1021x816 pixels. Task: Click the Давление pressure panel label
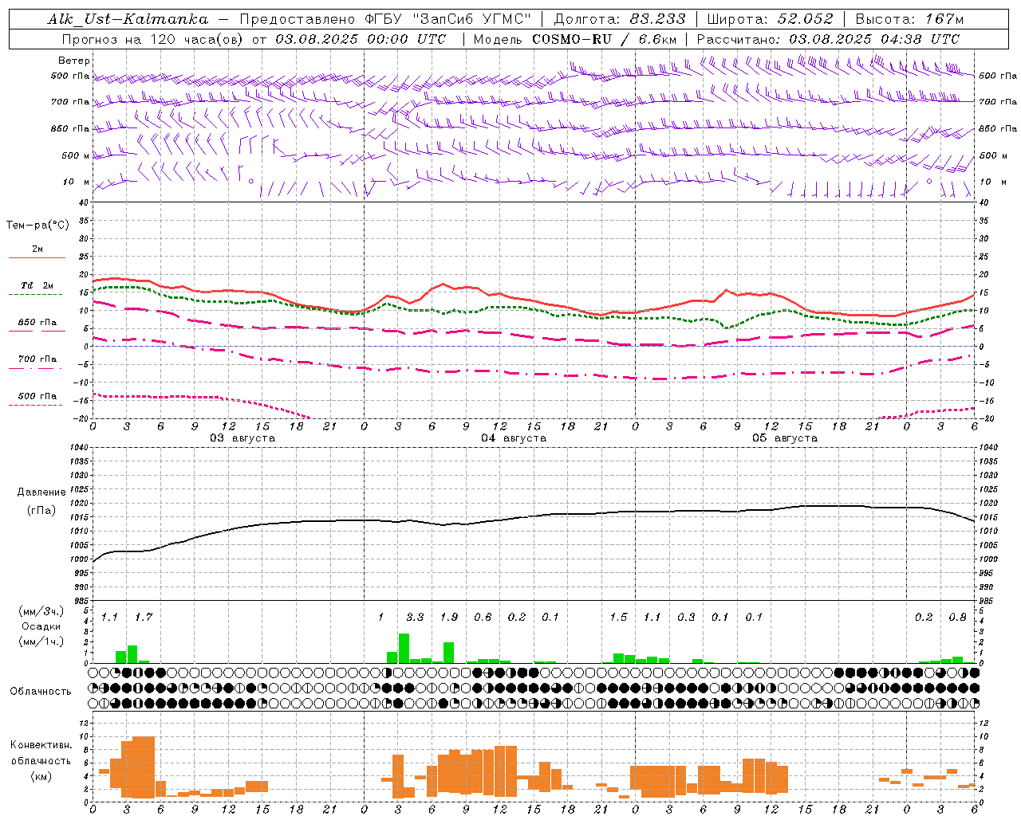[41, 492]
